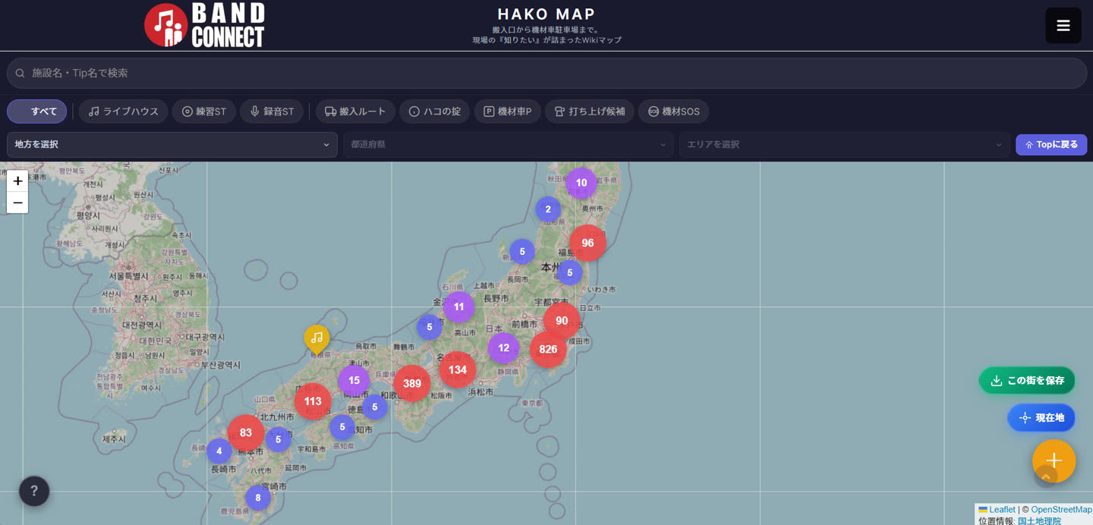Open the 2 cluster marker
This screenshot has height=525, width=1093.
pyautogui.click(x=548, y=209)
